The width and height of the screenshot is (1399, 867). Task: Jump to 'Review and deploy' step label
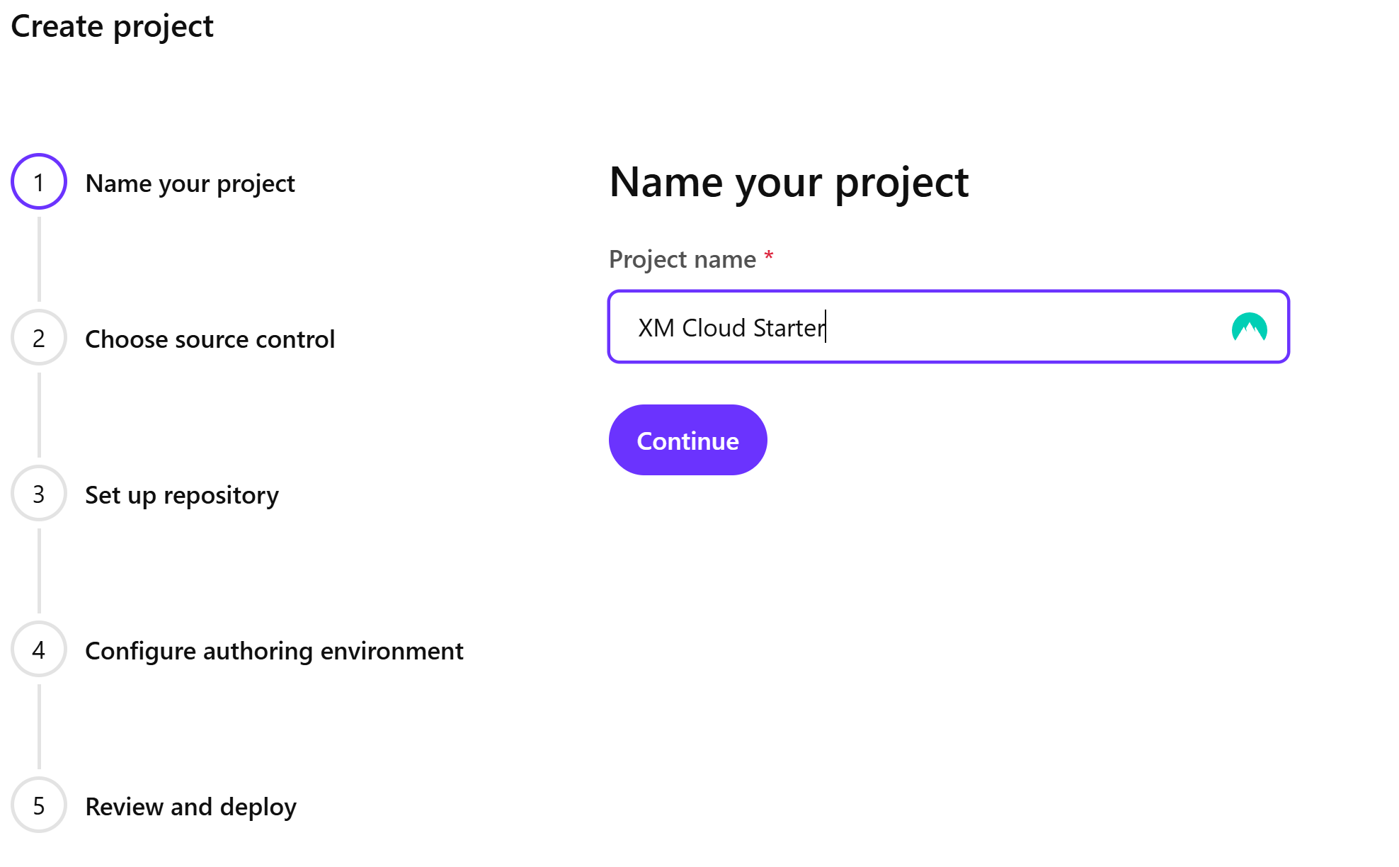[x=190, y=807]
